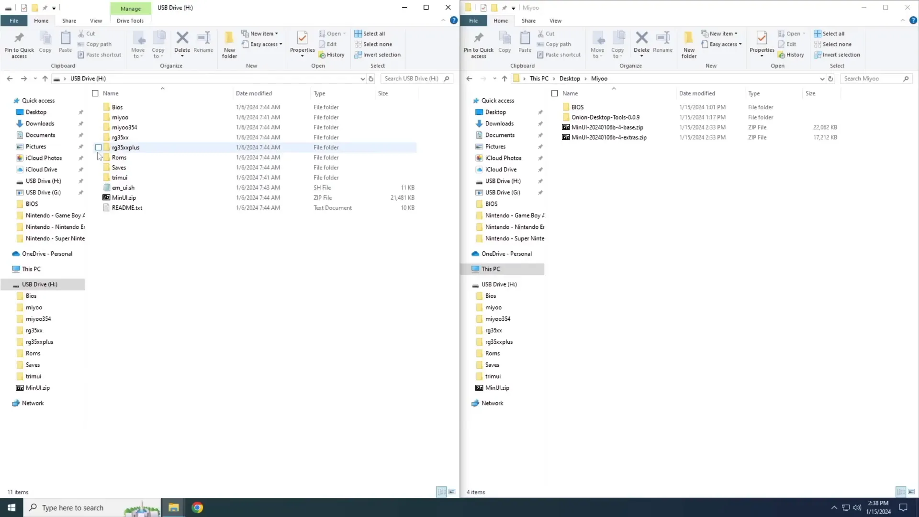Open the View tab in right pane
This screenshot has width=919, height=517.
tap(555, 21)
